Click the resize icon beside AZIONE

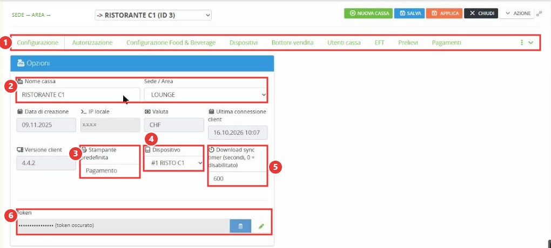click(x=539, y=13)
